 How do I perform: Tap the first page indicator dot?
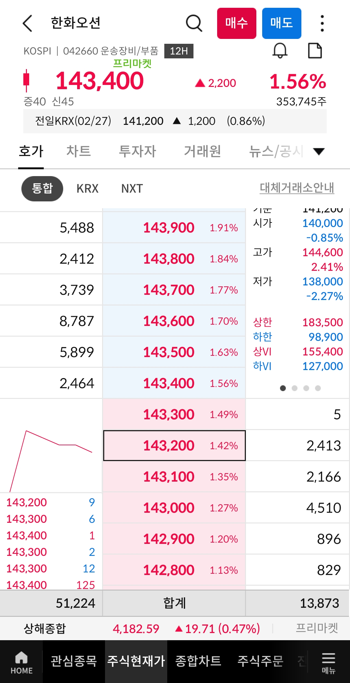click(x=283, y=388)
